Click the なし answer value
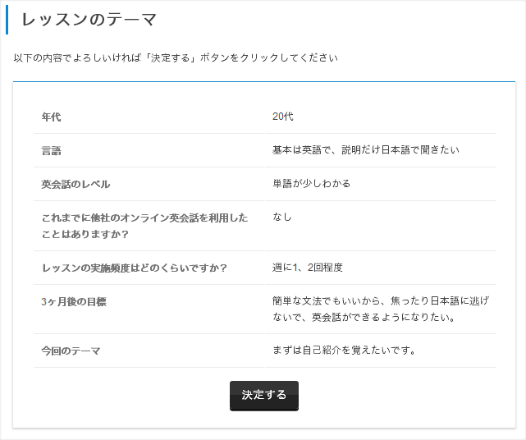 pyautogui.click(x=281, y=218)
